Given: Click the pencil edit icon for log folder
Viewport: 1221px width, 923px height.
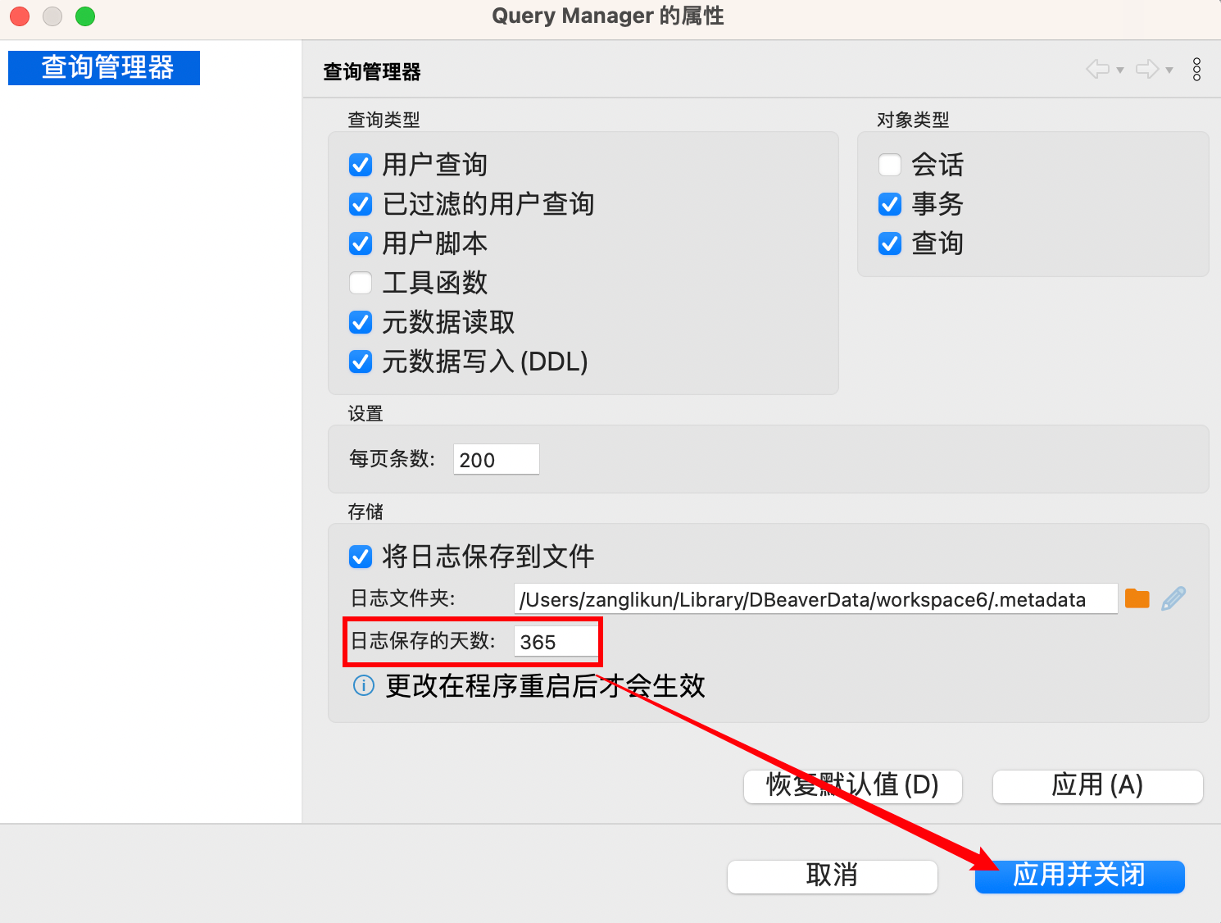Looking at the screenshot, I should click(1173, 599).
